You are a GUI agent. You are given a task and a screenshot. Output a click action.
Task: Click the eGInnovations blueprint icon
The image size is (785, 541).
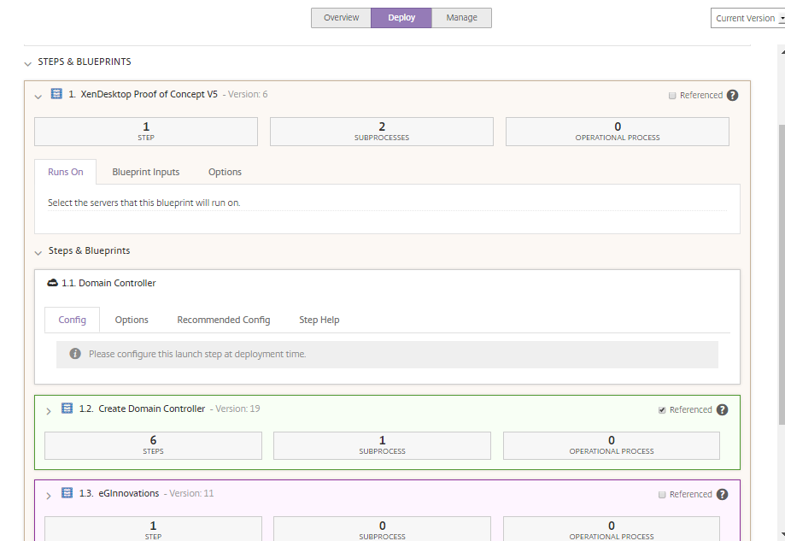coord(67,493)
